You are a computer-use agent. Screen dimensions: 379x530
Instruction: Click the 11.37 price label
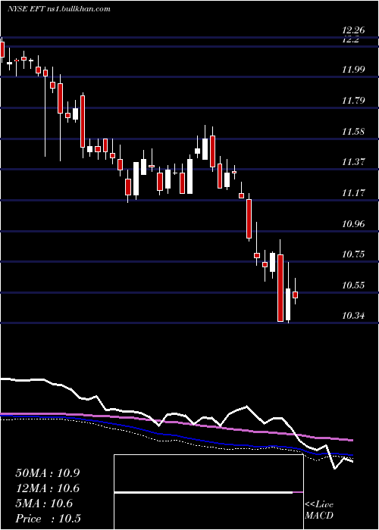point(353,162)
